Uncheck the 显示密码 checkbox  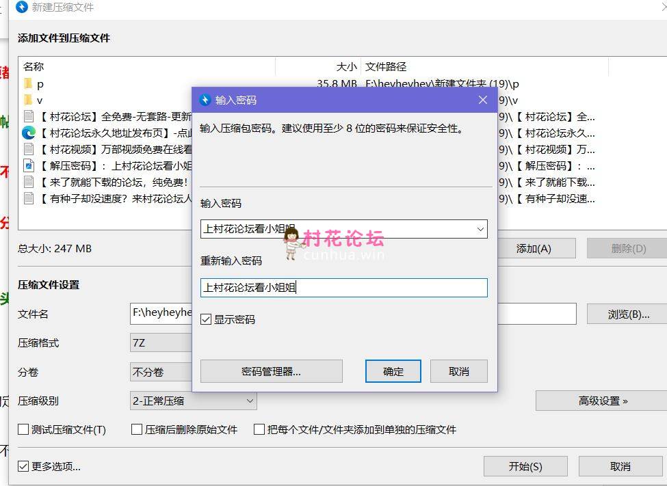click(206, 319)
